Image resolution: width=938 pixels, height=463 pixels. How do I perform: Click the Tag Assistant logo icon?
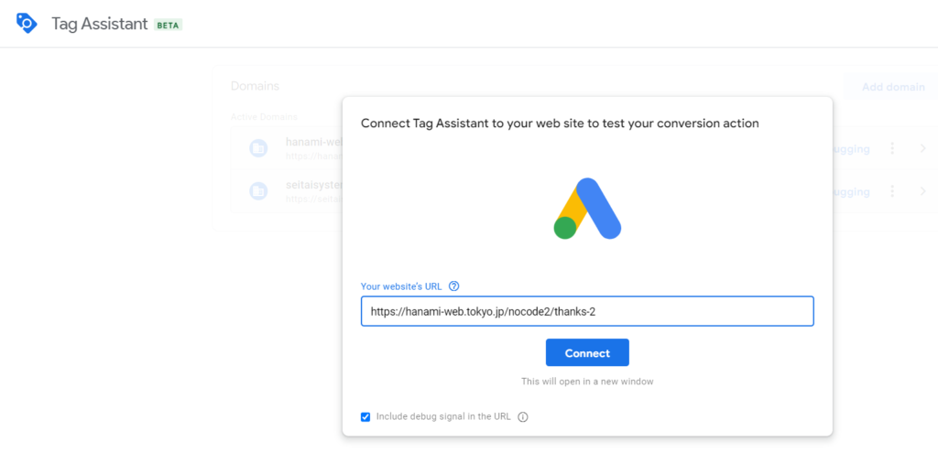tap(27, 24)
